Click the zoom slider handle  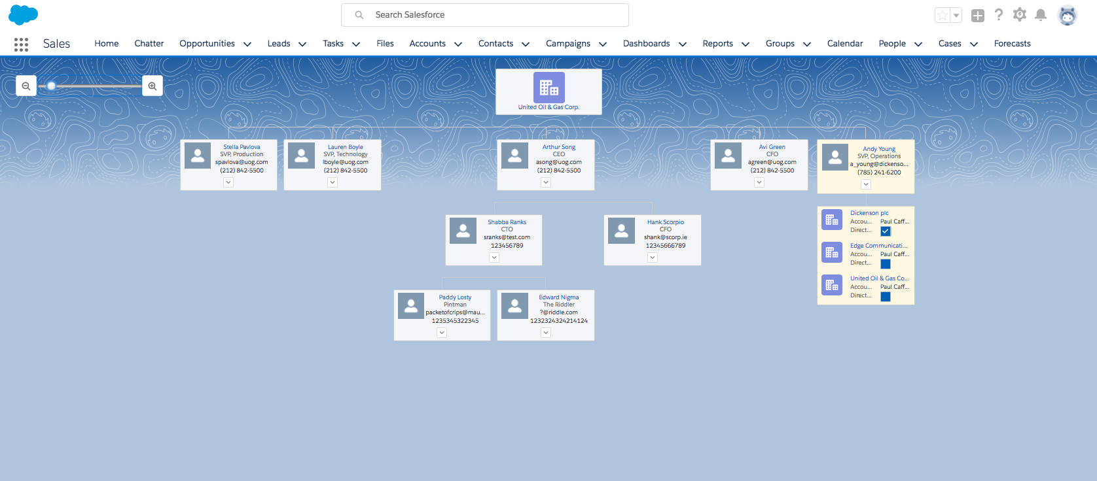coord(51,86)
